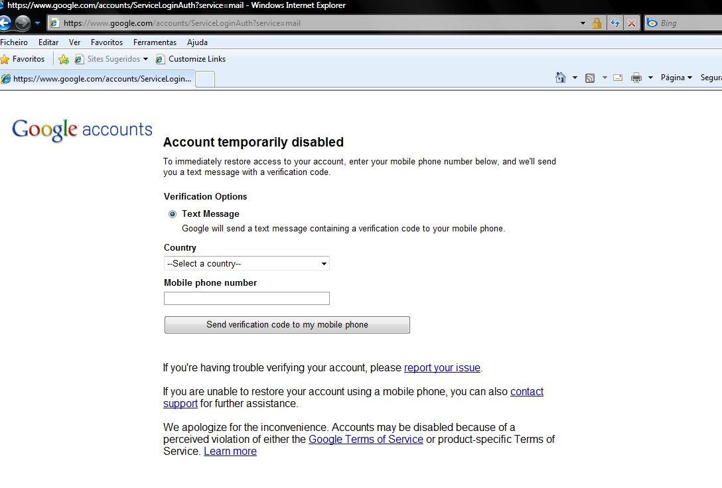
Task: Click the Mobile phone number field
Action: click(247, 298)
